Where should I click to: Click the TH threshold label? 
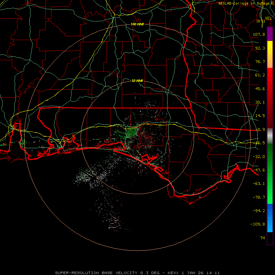(262, 238)
